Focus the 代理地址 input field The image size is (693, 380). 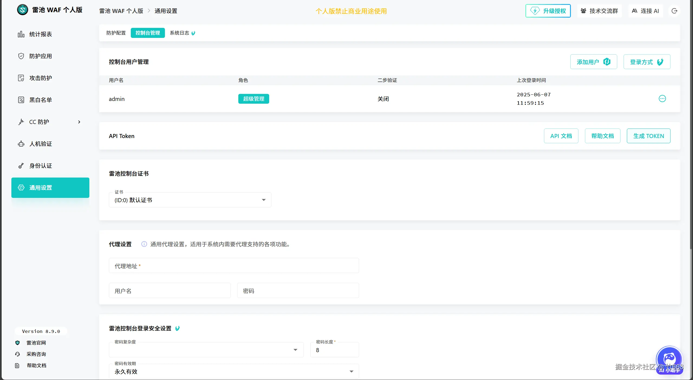(233, 266)
